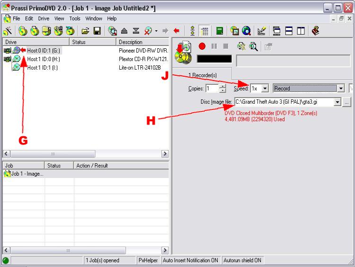The height and width of the screenshot is (267, 355).
Task: Click the disc magnifier icon in job panel
Action: point(253,46)
